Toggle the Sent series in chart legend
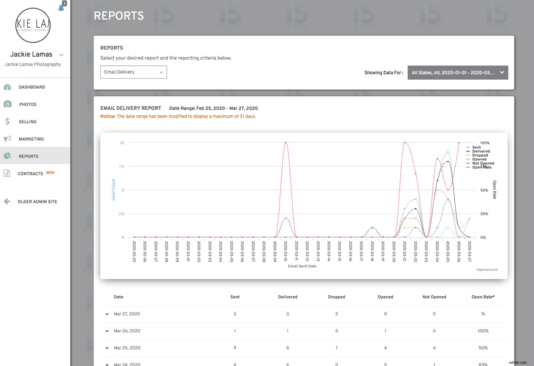 [476, 147]
